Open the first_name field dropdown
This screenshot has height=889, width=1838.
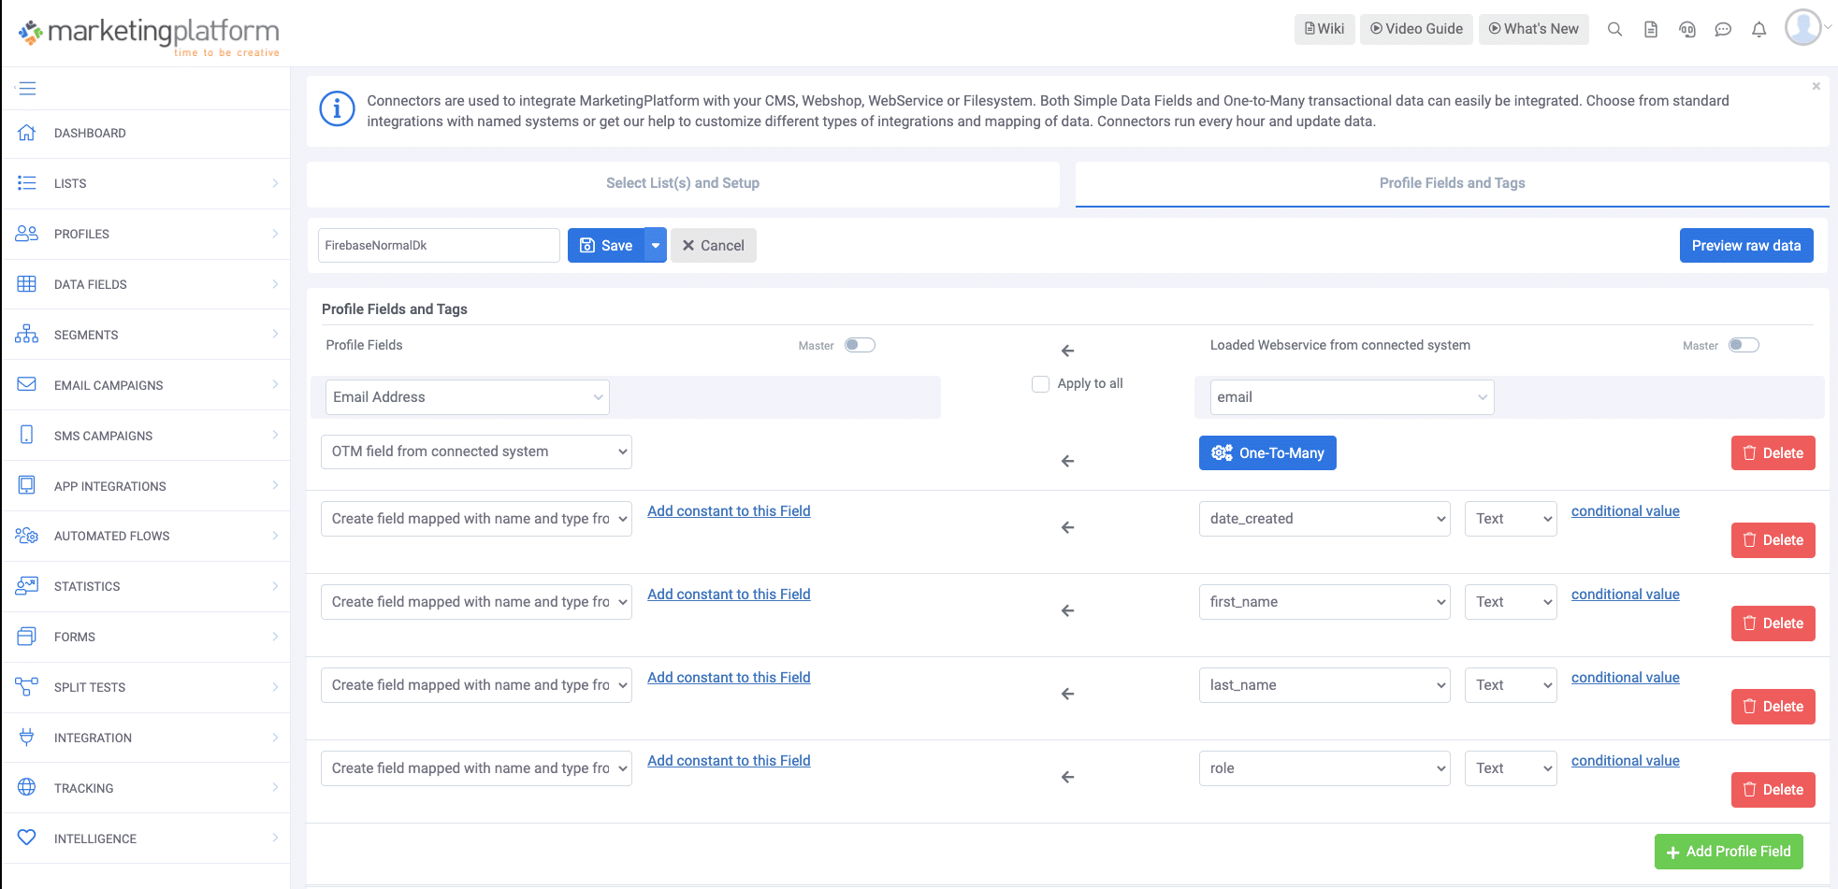click(x=1324, y=602)
